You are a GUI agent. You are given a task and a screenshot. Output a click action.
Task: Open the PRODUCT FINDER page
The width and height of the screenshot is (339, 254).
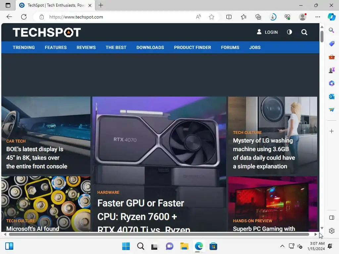[192, 47]
